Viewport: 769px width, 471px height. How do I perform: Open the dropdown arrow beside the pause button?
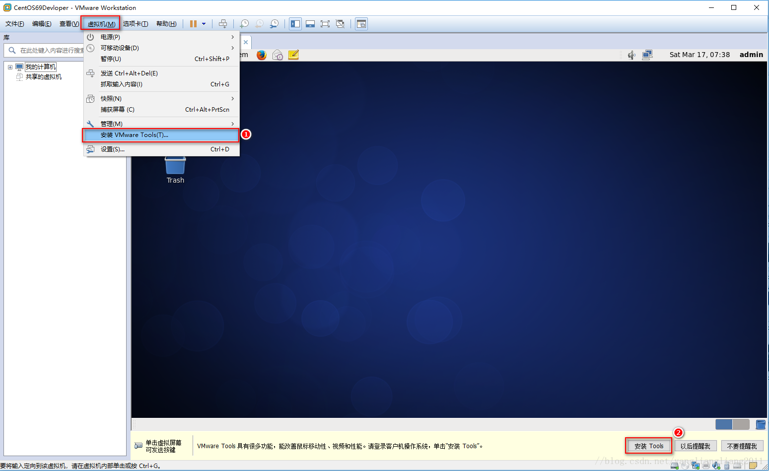204,24
